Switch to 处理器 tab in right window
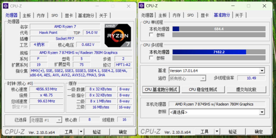The width and height of the screenshot is (276, 138). click(x=147, y=15)
